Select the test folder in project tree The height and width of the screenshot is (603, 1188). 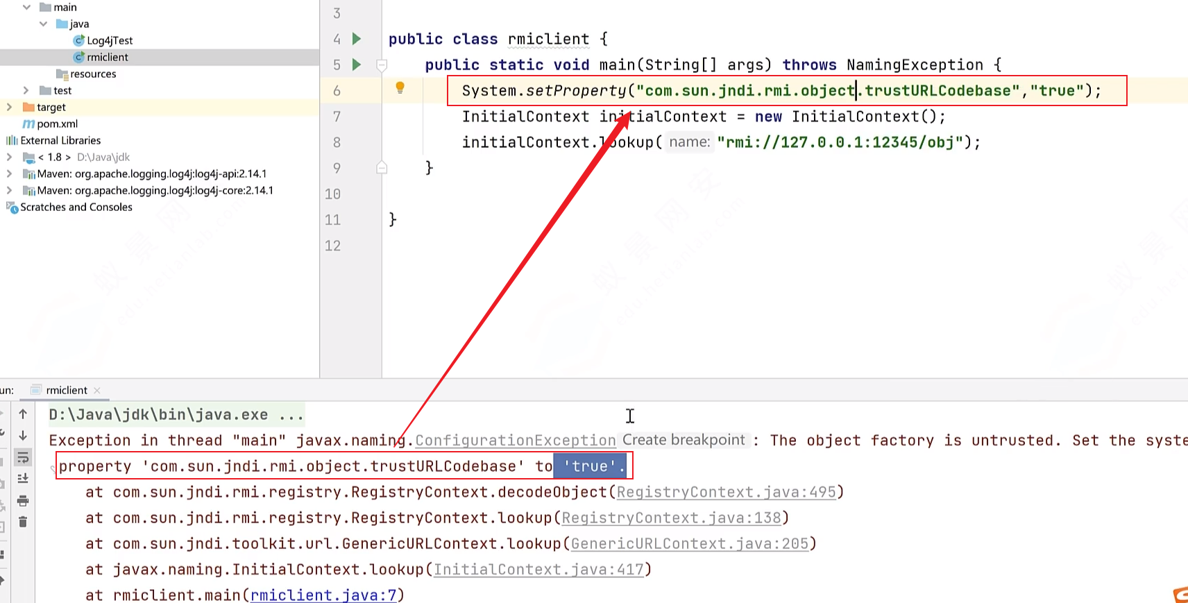pyautogui.click(x=62, y=90)
